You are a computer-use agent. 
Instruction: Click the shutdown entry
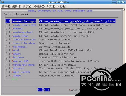click(18, 57)
